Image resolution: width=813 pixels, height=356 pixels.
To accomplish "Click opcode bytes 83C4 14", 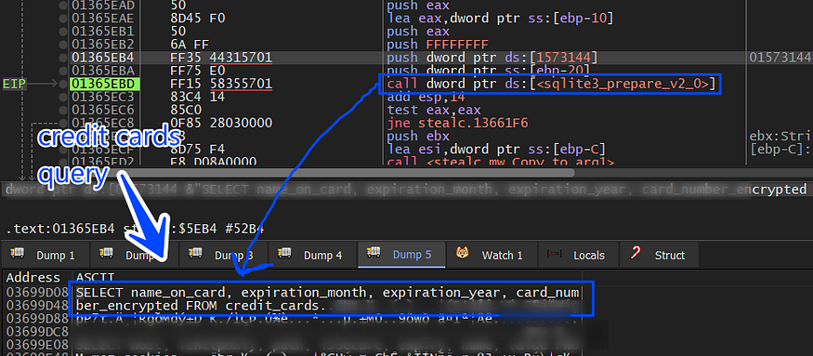I will coord(197,97).
